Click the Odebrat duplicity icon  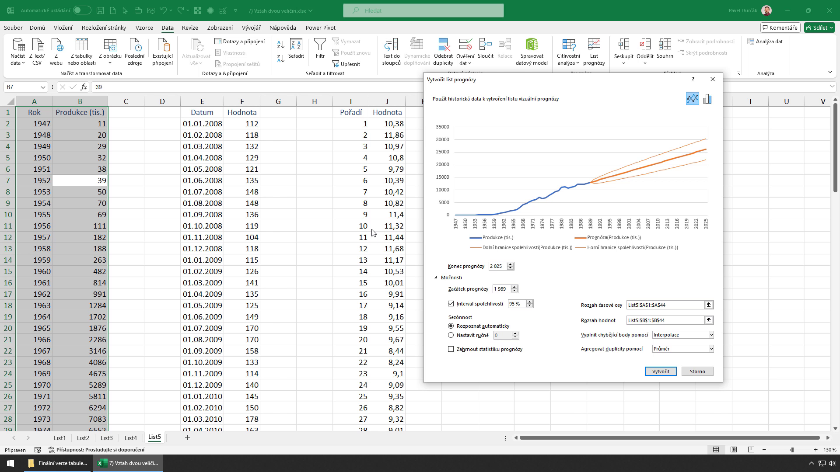(x=443, y=45)
